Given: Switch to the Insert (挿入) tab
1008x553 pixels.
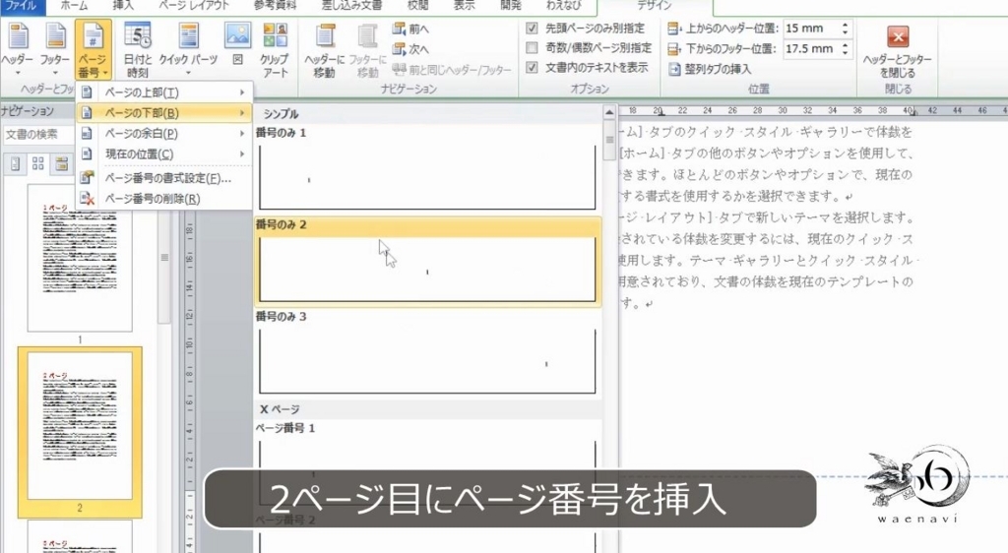Looking at the screenshot, I should tap(123, 6).
